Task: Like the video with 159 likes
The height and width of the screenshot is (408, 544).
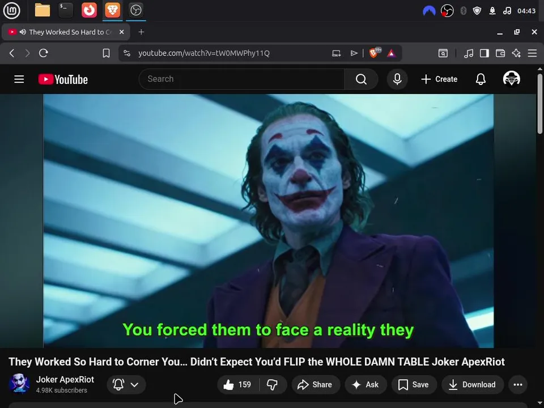Action: [x=238, y=384]
